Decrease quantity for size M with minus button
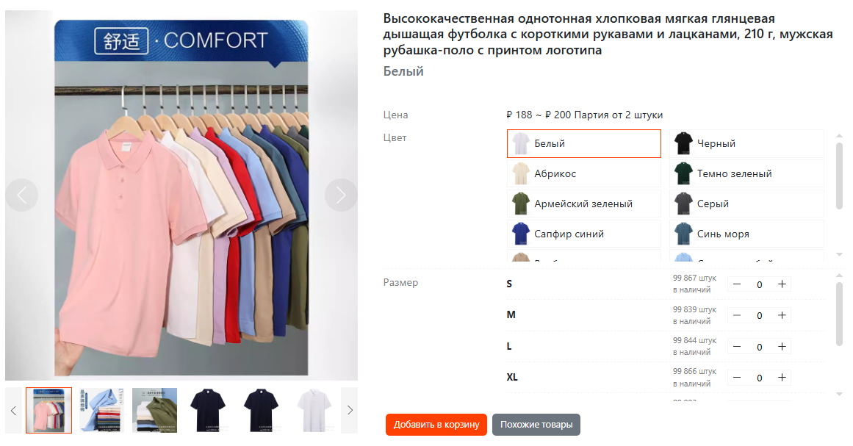This screenshot has width=853, height=446. click(x=735, y=315)
